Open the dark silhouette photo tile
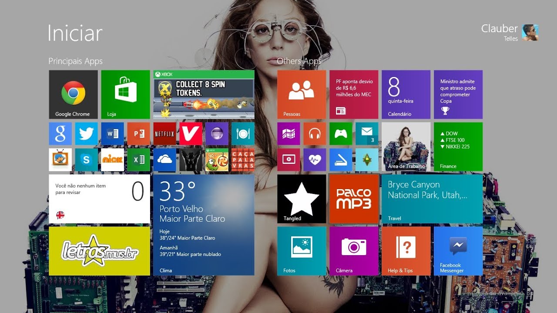This screenshot has width=557, height=313. pyautogui.click(x=191, y=160)
